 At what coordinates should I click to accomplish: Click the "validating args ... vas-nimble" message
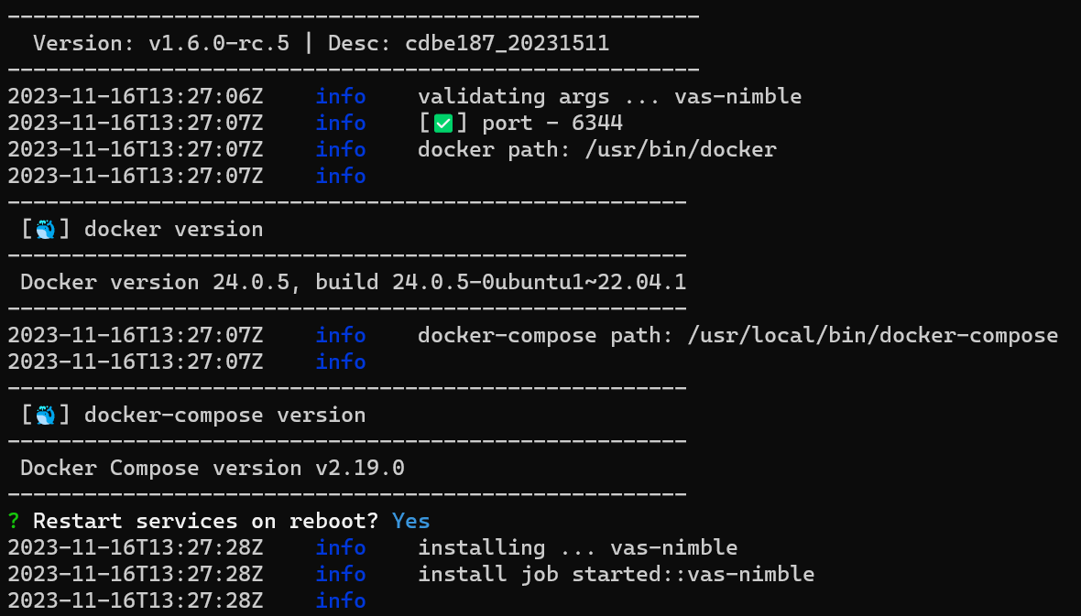coord(609,96)
